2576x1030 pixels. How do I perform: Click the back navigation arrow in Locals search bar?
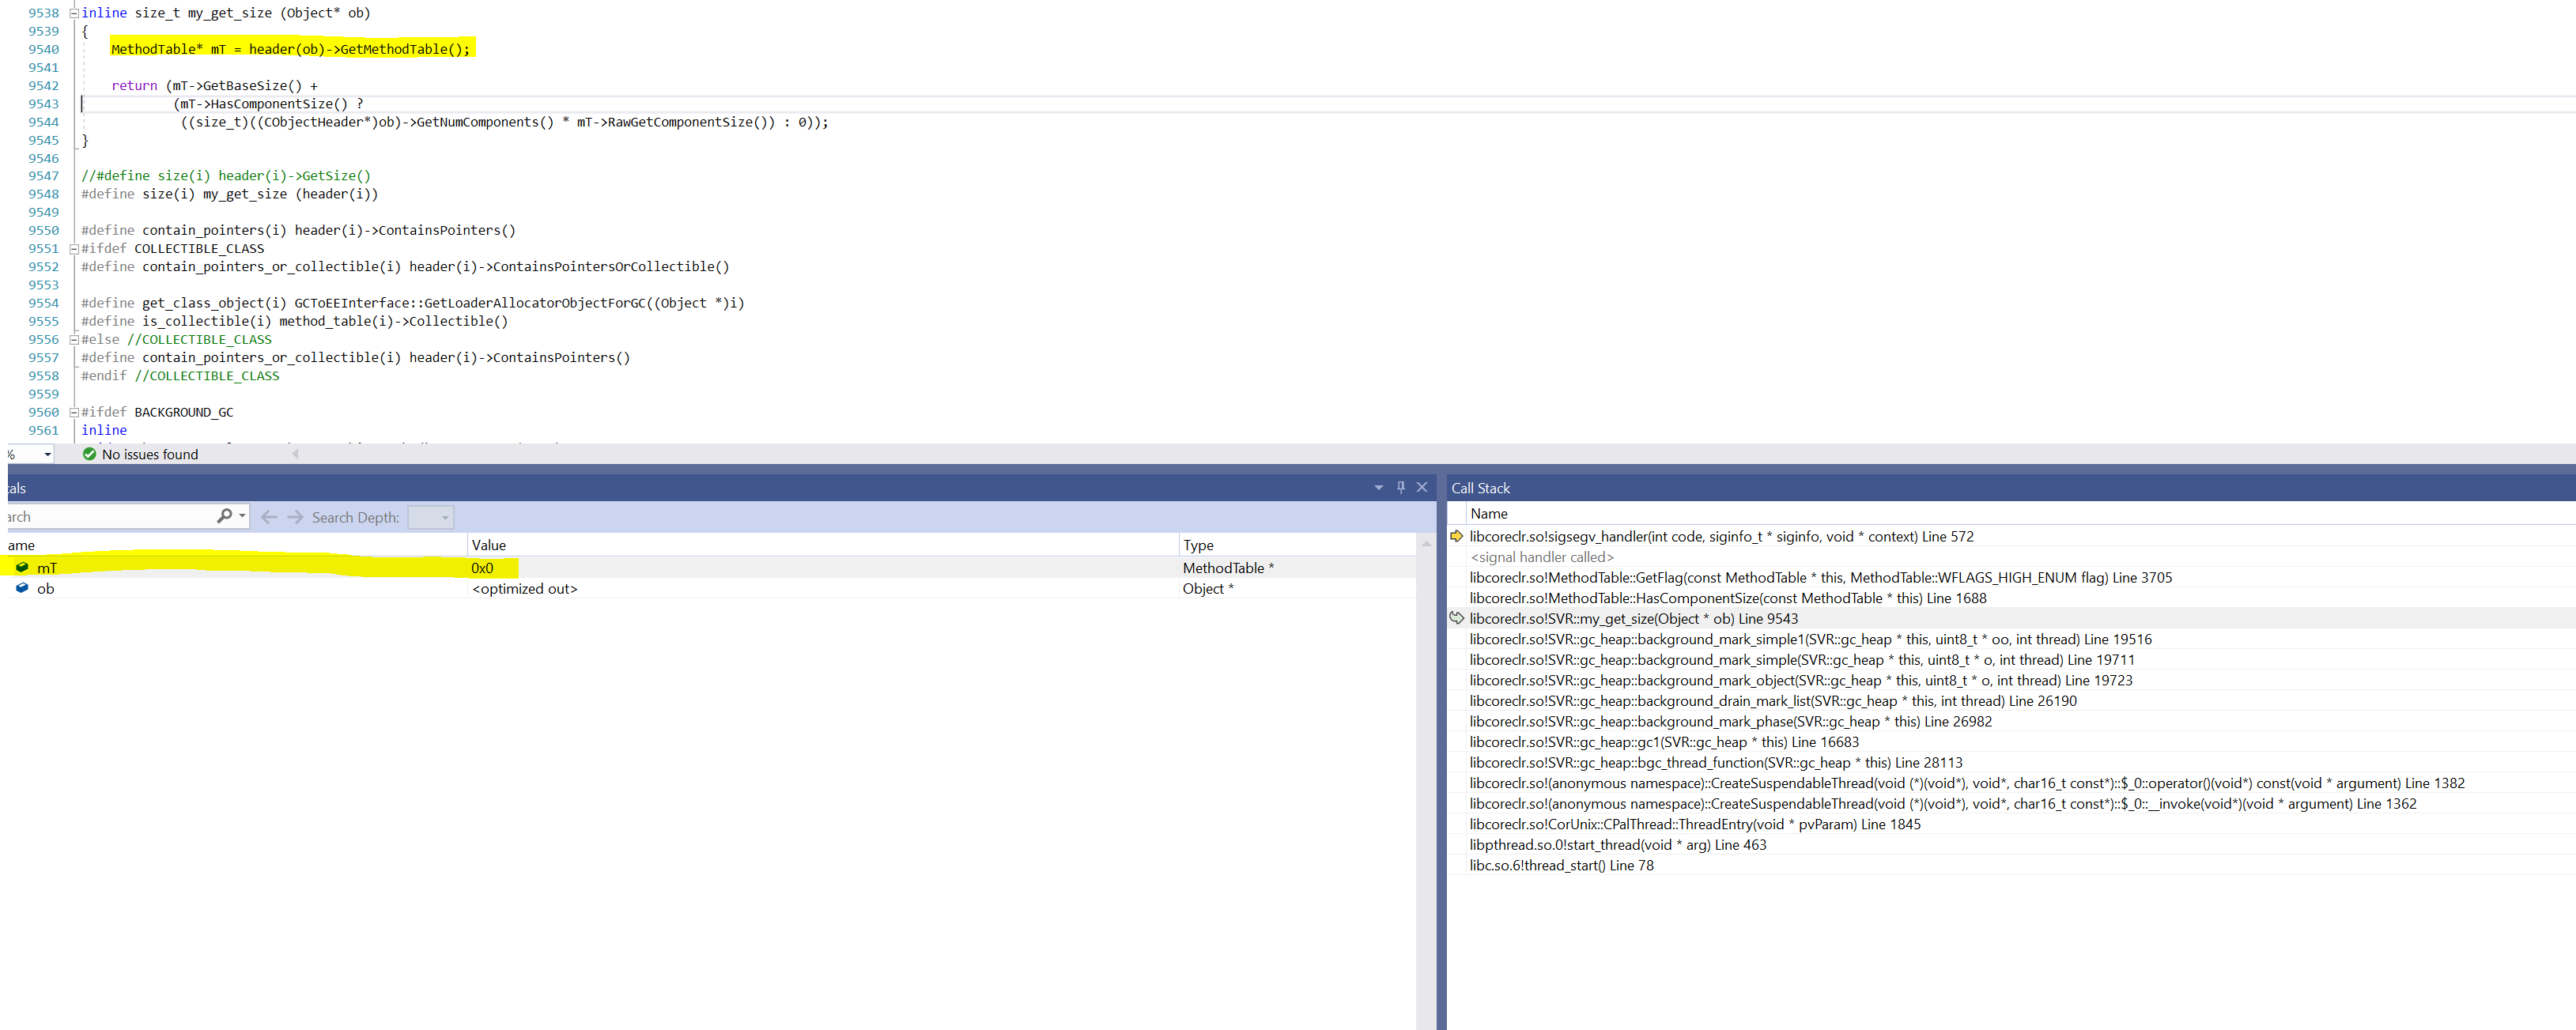pyautogui.click(x=269, y=516)
